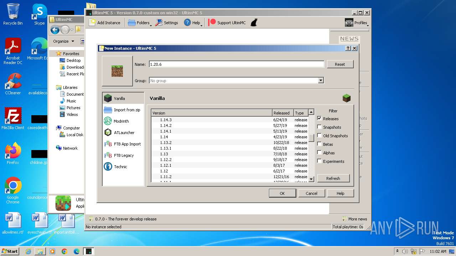Viewport: 456px width, 256px height.
Task: Select the FTB App Import page
Action: pos(123,144)
